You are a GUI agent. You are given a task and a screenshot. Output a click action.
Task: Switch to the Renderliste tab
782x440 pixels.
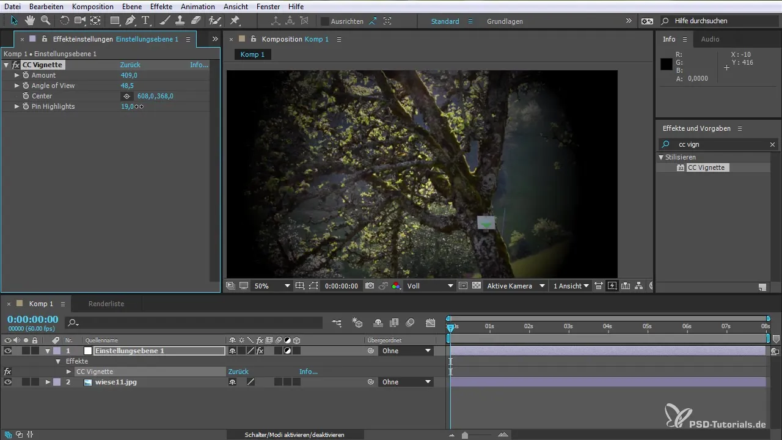(106, 304)
